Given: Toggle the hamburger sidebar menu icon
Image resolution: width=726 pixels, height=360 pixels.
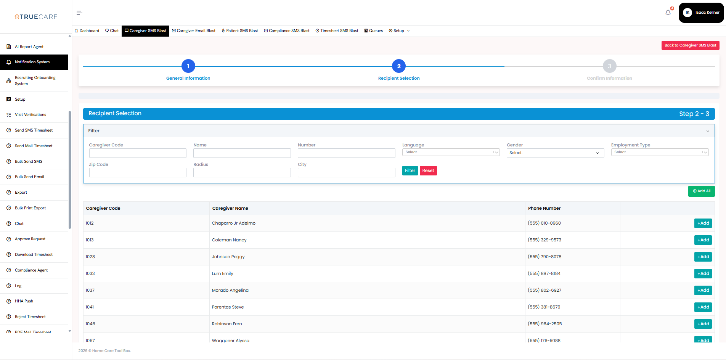Looking at the screenshot, I should pyautogui.click(x=79, y=13).
